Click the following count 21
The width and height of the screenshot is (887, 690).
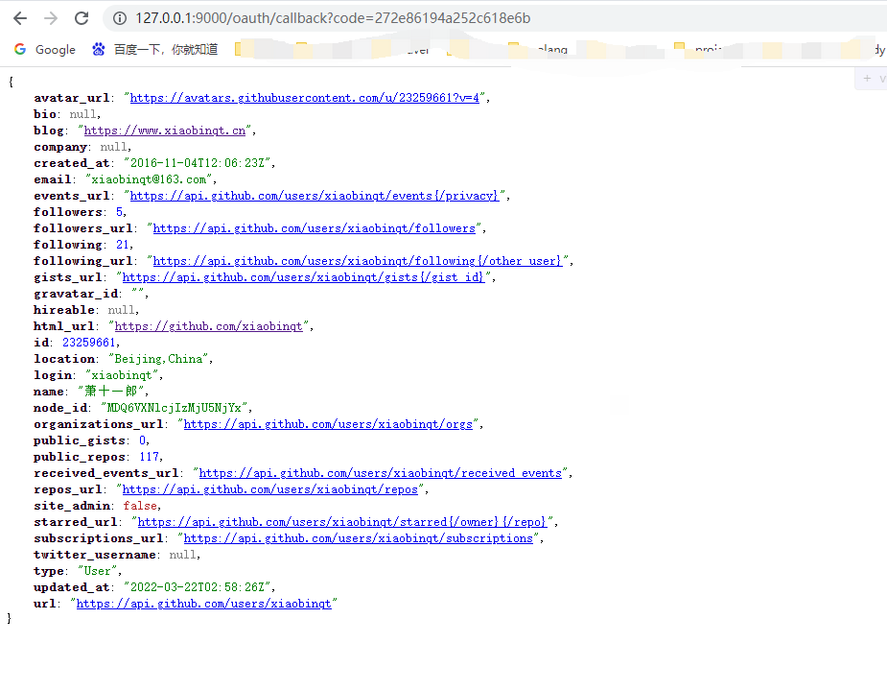tap(123, 245)
